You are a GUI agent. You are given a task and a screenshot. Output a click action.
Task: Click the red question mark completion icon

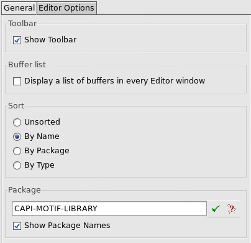[232, 209]
